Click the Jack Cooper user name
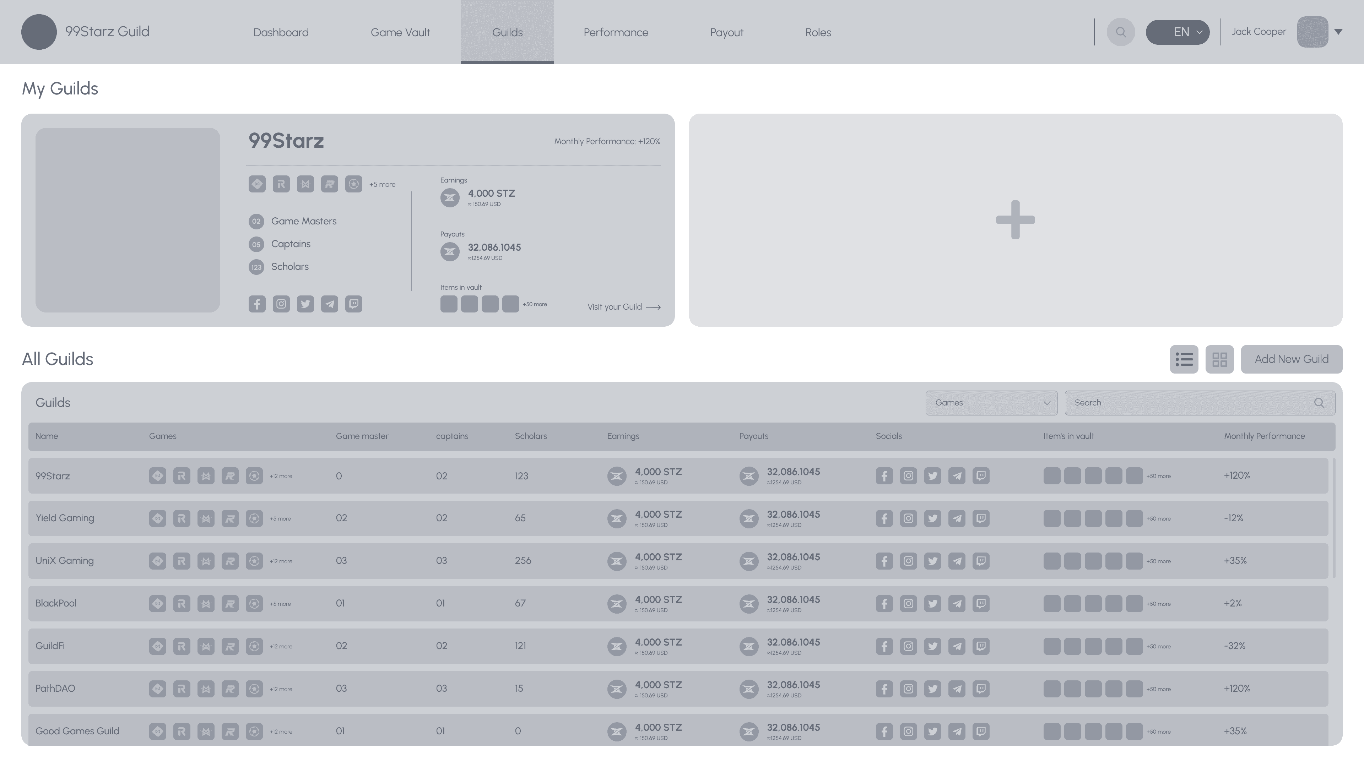The height and width of the screenshot is (767, 1364). pyautogui.click(x=1259, y=32)
